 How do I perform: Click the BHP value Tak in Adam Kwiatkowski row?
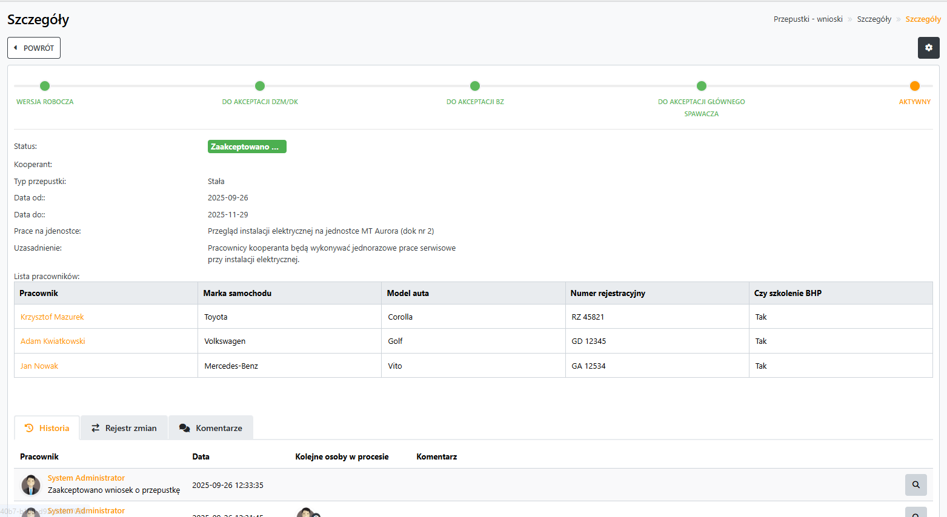761,341
